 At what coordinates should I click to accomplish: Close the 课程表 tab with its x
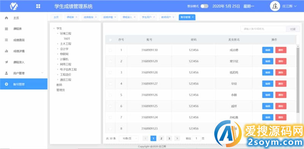point(76,17)
